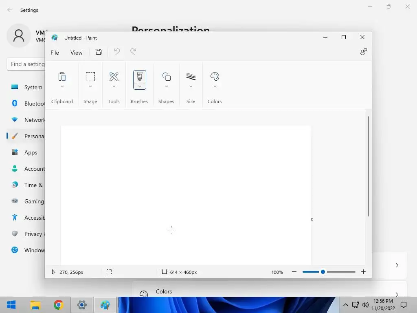Screen dimensions: 417x313
Task: Click the Paint app icon in title bar
Action: (x=55, y=37)
